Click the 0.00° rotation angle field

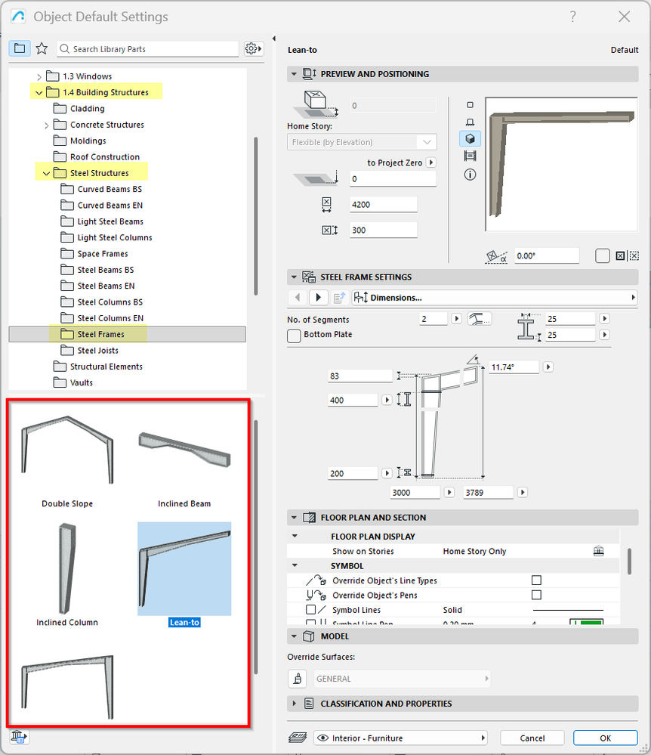547,255
